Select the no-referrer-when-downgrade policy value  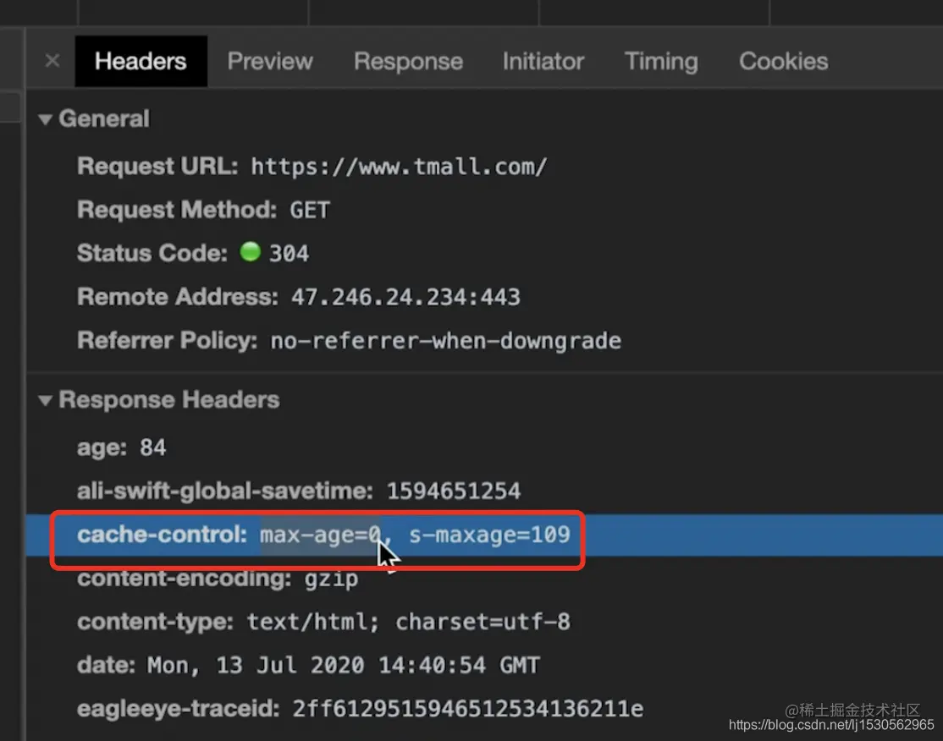coord(445,341)
